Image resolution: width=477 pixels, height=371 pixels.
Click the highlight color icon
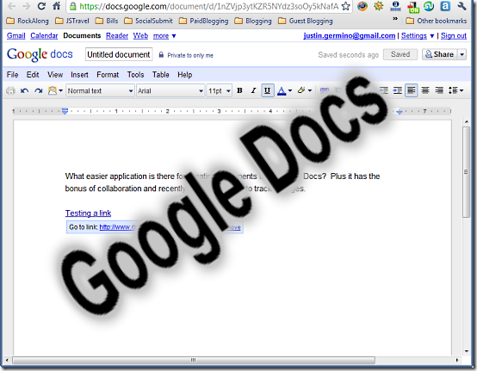[301, 90]
